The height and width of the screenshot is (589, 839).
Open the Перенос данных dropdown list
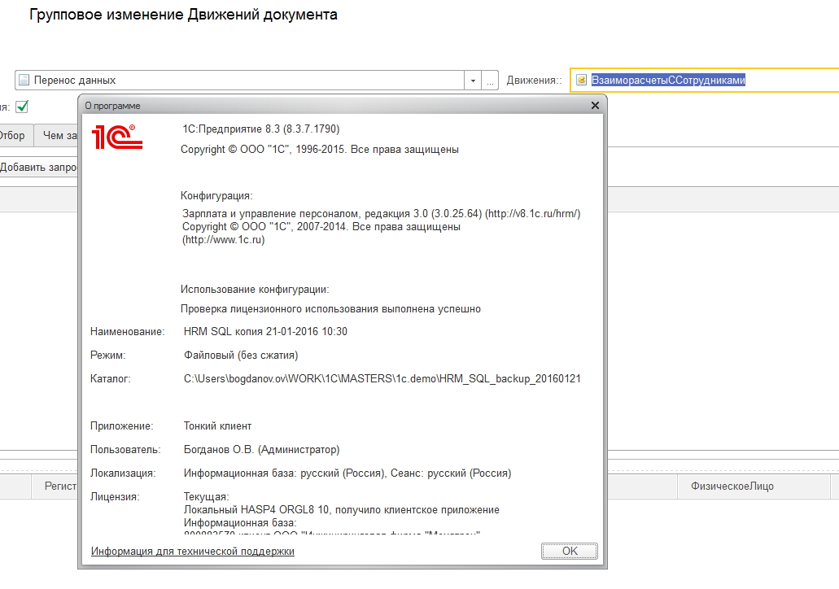[473, 81]
